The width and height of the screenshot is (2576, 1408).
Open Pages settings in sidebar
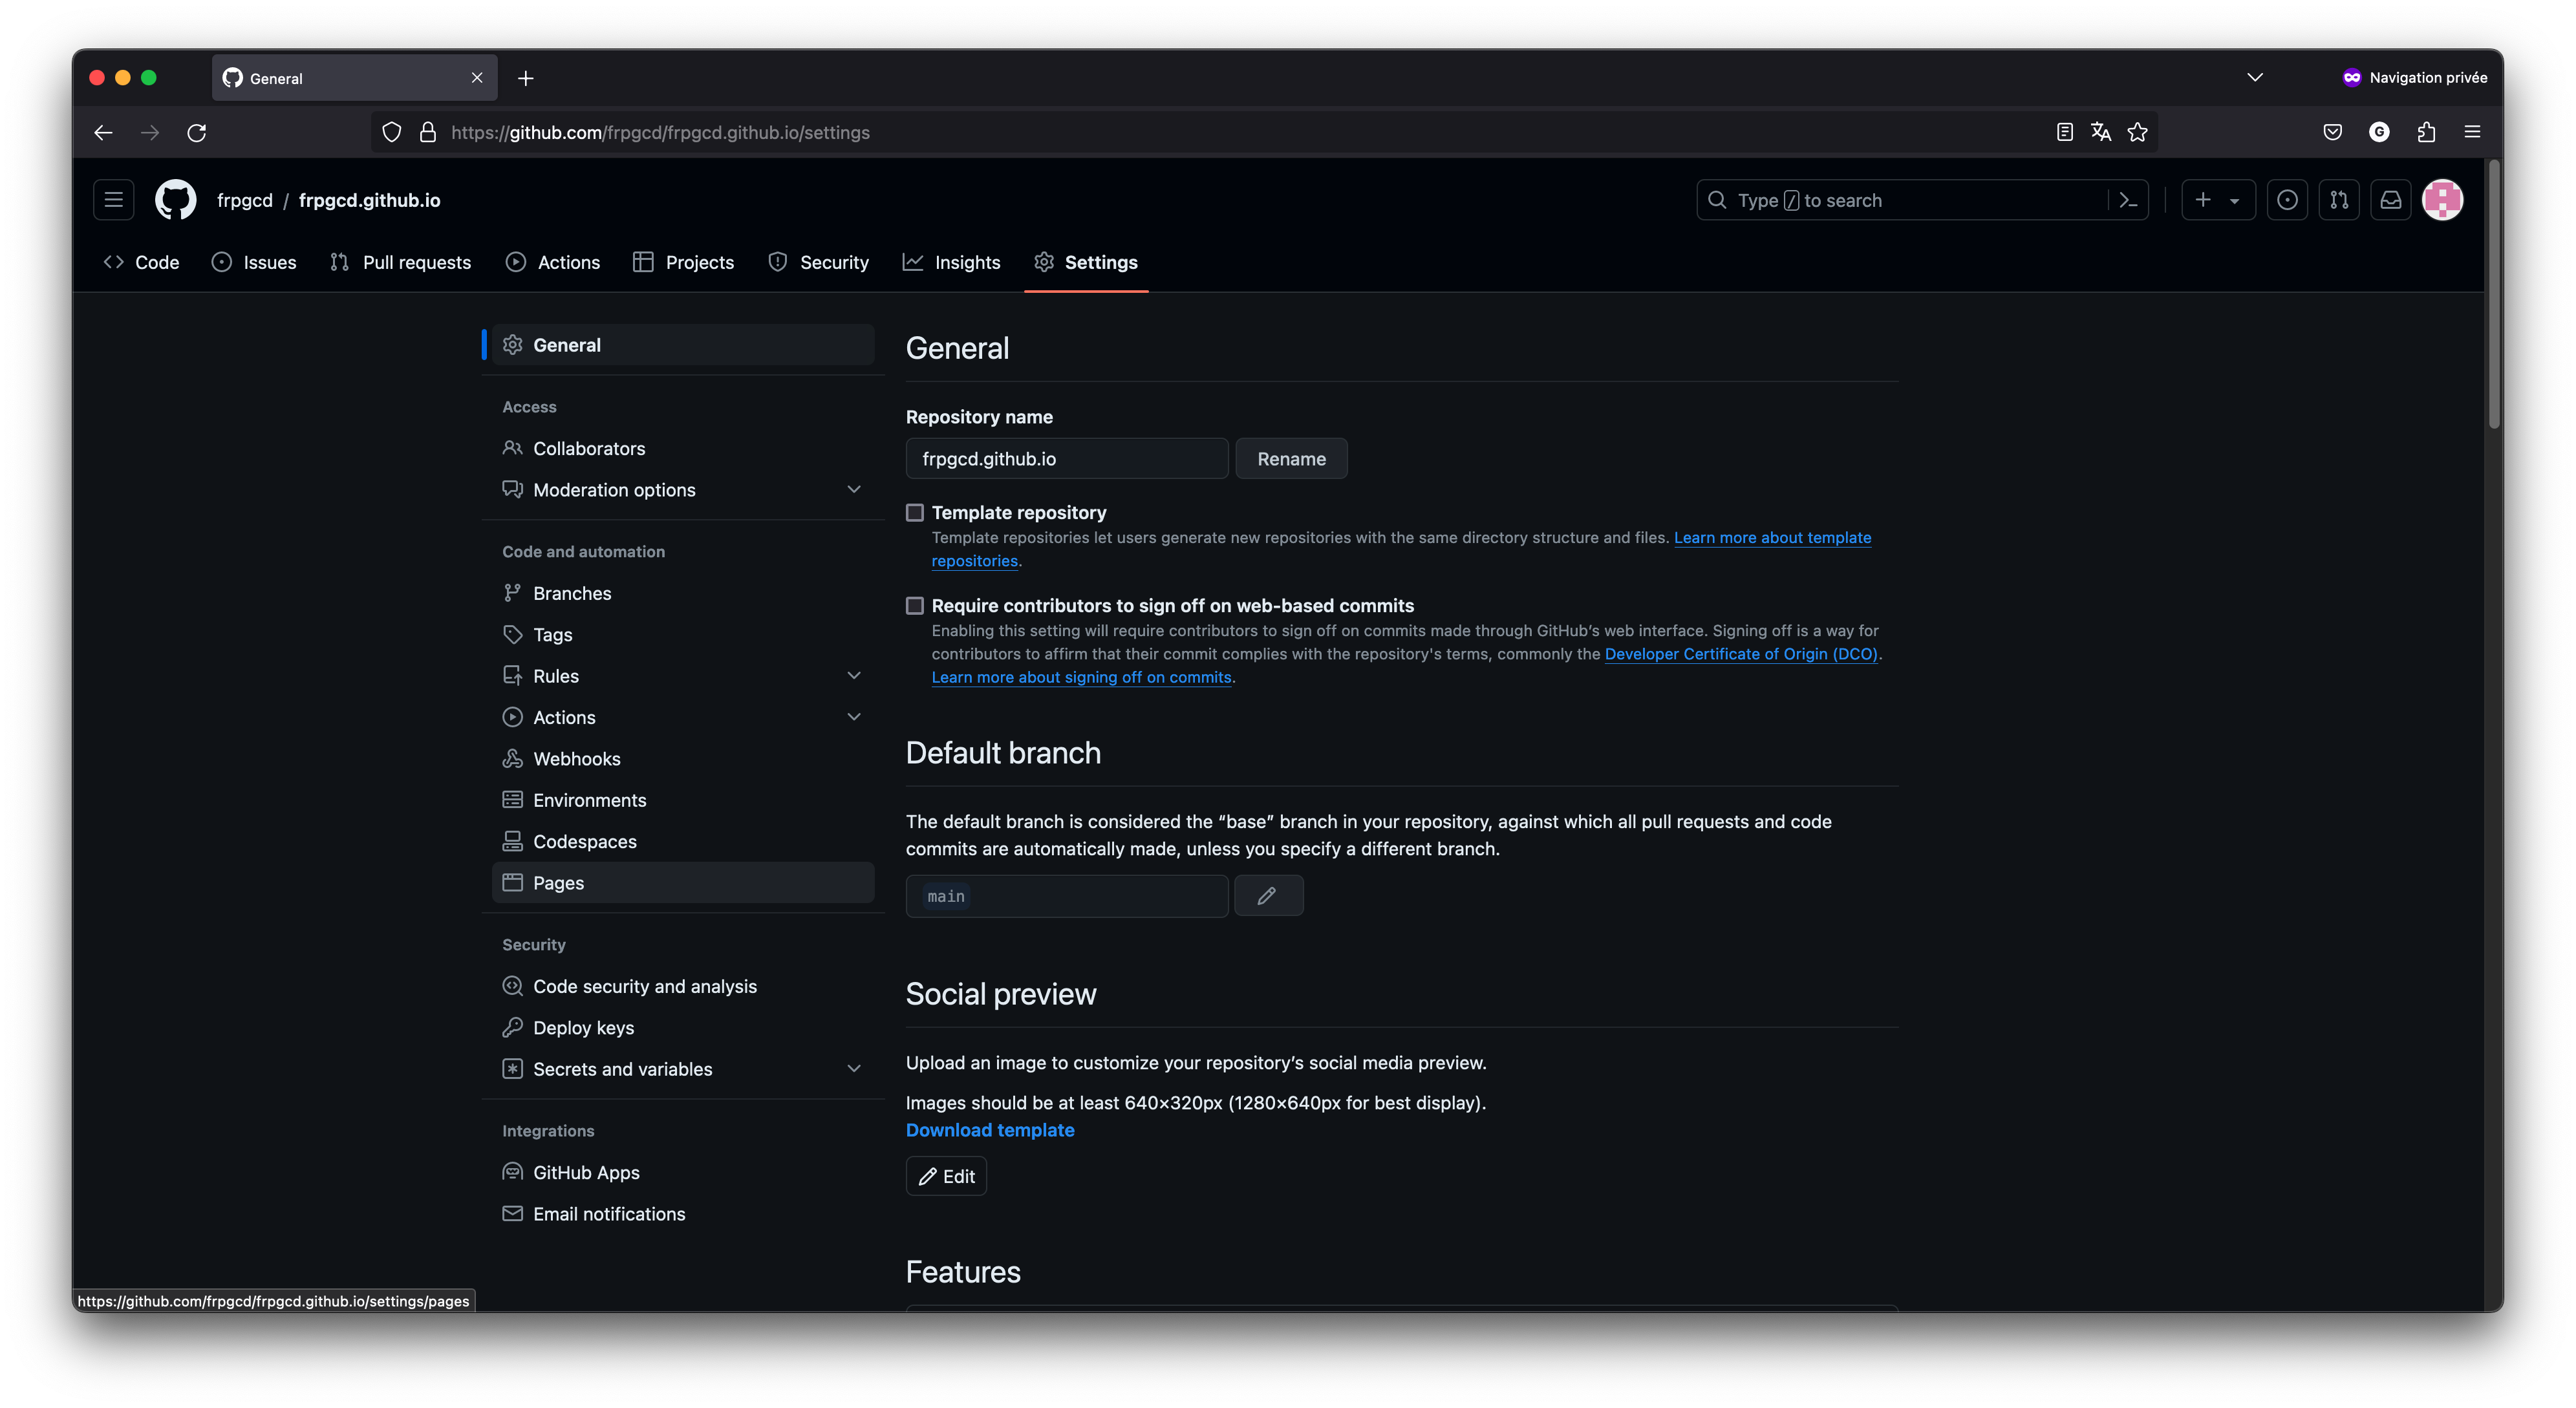point(682,883)
